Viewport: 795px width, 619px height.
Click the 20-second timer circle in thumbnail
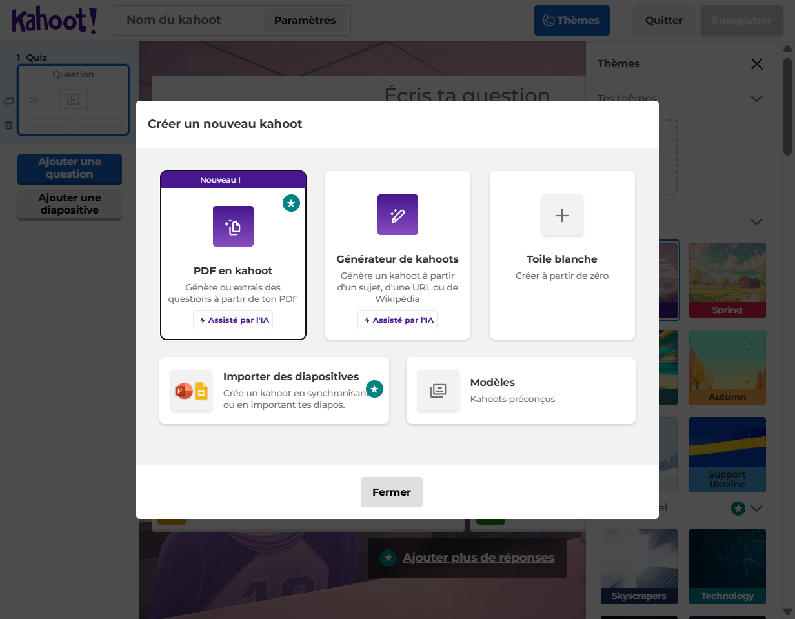(34, 100)
